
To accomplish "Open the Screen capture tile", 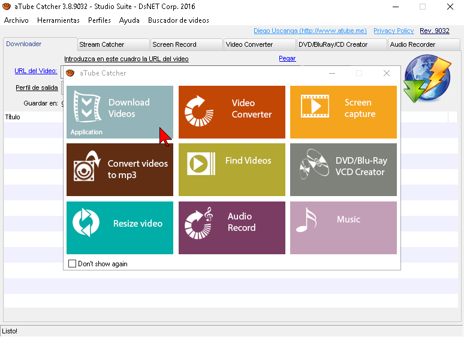I will tap(344, 112).
